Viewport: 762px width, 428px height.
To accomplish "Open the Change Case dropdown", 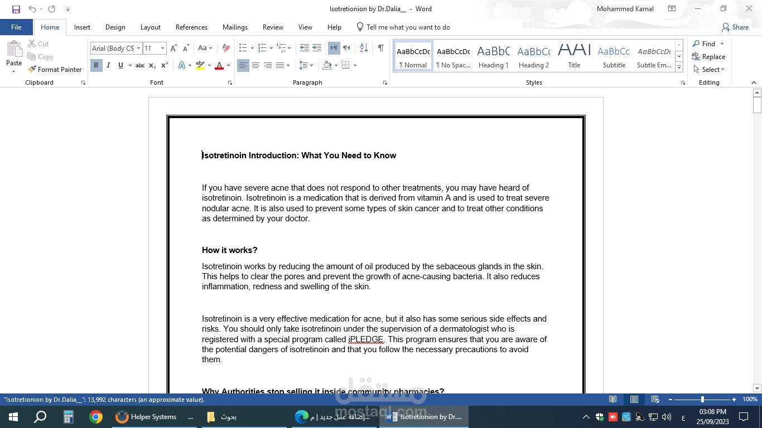I will click(x=205, y=48).
